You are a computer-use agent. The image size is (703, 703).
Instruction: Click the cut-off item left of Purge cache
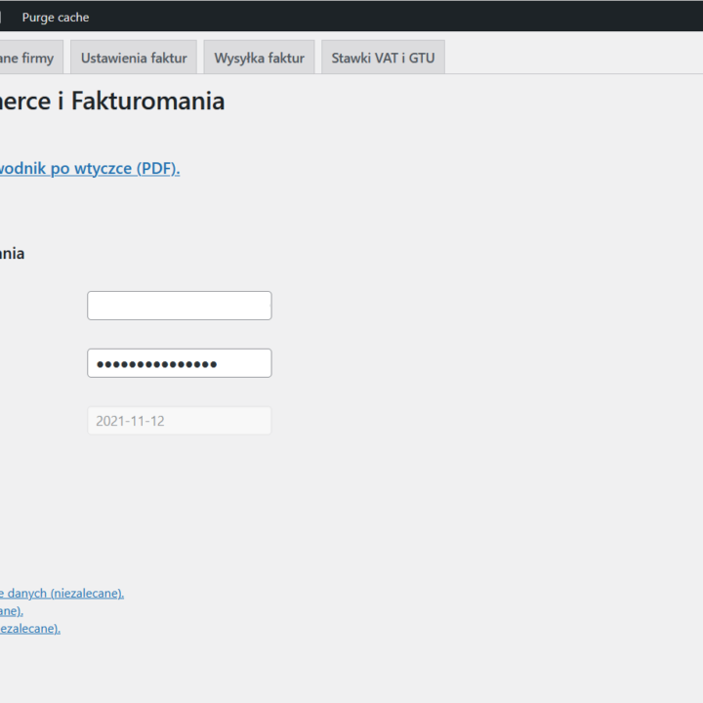click(x=2, y=18)
